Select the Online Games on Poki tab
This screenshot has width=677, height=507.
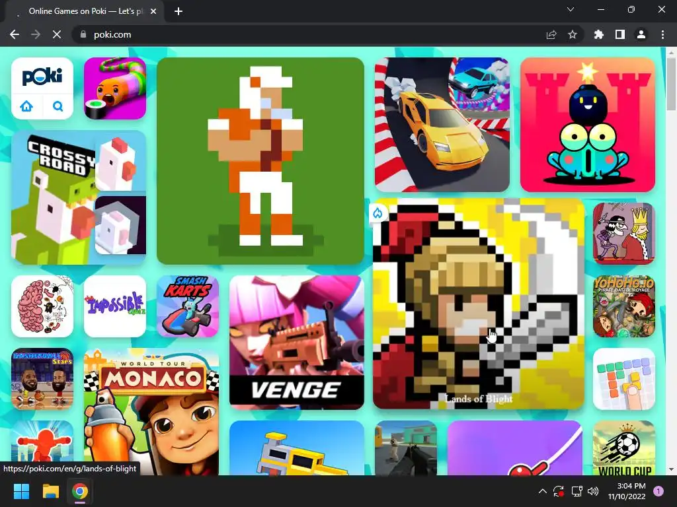[84, 11]
